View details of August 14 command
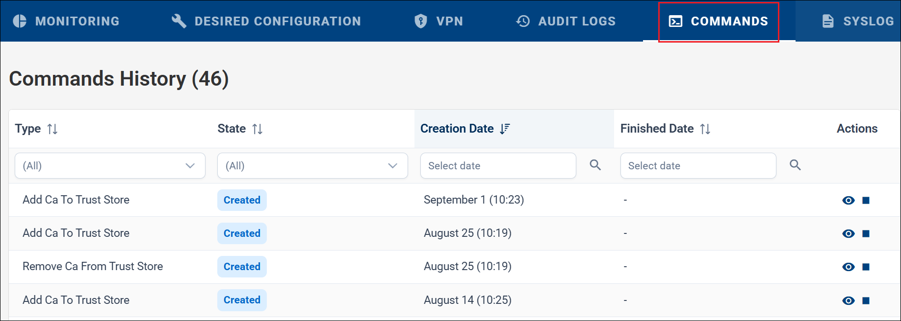The height and width of the screenshot is (321, 901). pyautogui.click(x=848, y=300)
